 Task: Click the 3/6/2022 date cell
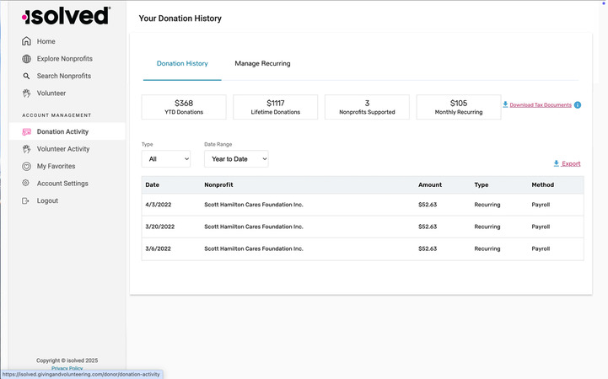pyautogui.click(x=158, y=249)
